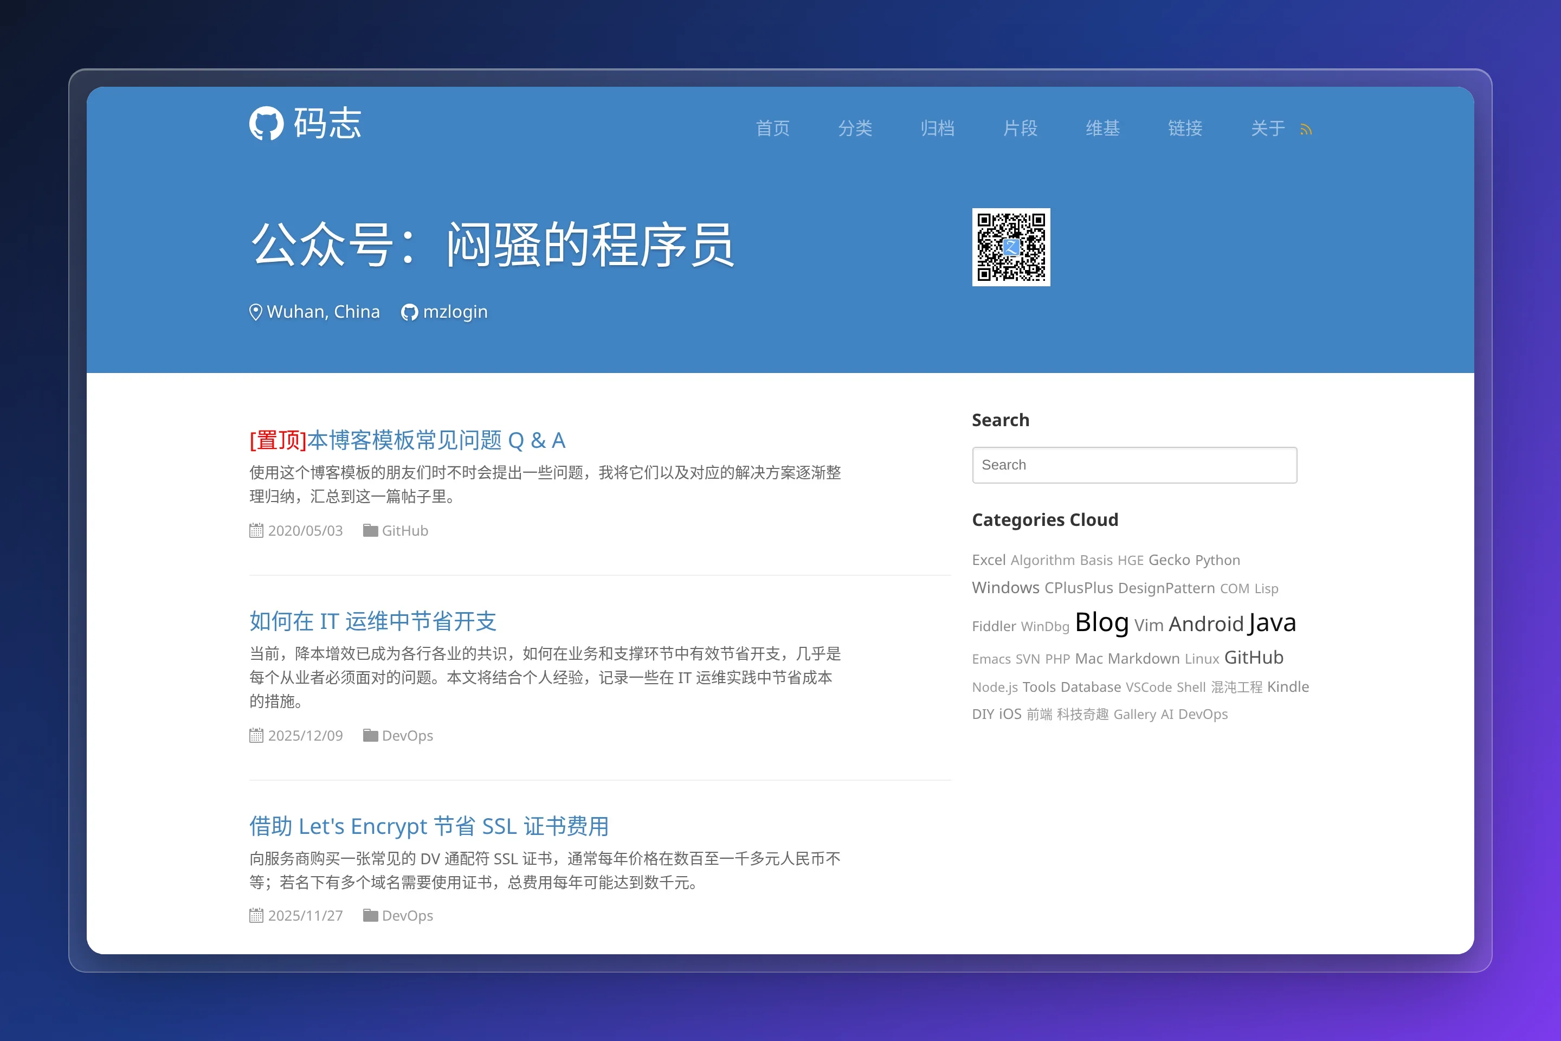The image size is (1561, 1041).
Task: Open the 片段 navigation item
Action: (x=1020, y=128)
